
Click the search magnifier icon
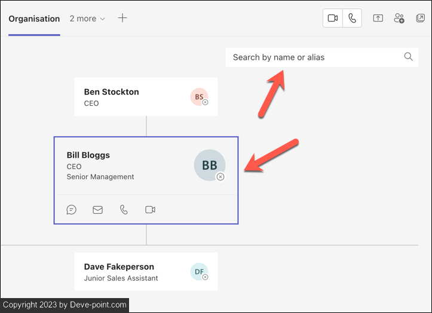coord(408,57)
